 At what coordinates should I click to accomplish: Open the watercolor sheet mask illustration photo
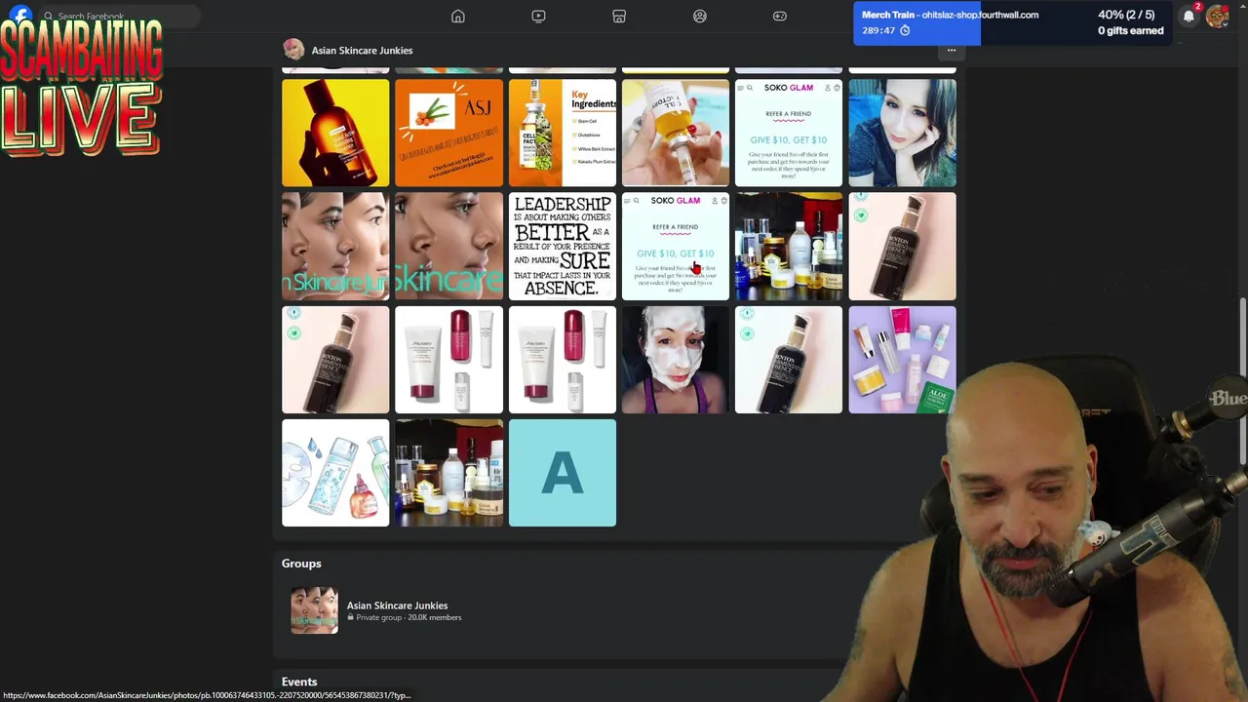(335, 473)
